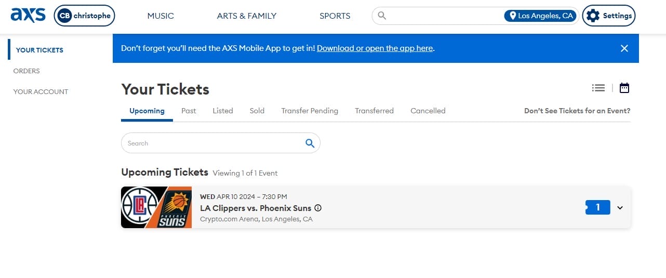Click Don't See Tickets for an Event link
The height and width of the screenshot is (278, 666).
[x=577, y=111]
